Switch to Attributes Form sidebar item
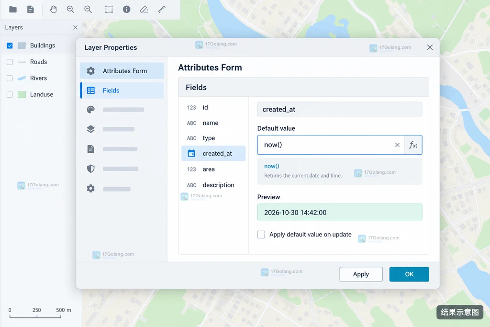Viewport: 490px width, 327px height. point(122,71)
